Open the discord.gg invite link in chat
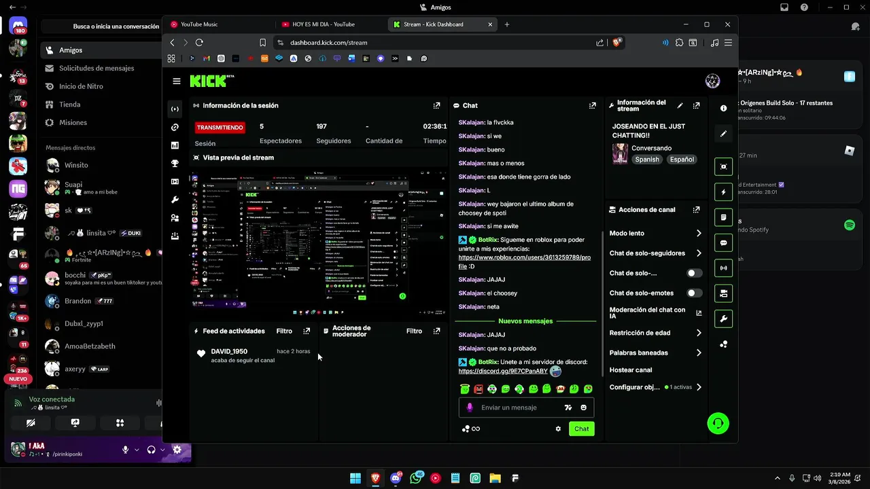This screenshot has width=870, height=489. tap(503, 372)
